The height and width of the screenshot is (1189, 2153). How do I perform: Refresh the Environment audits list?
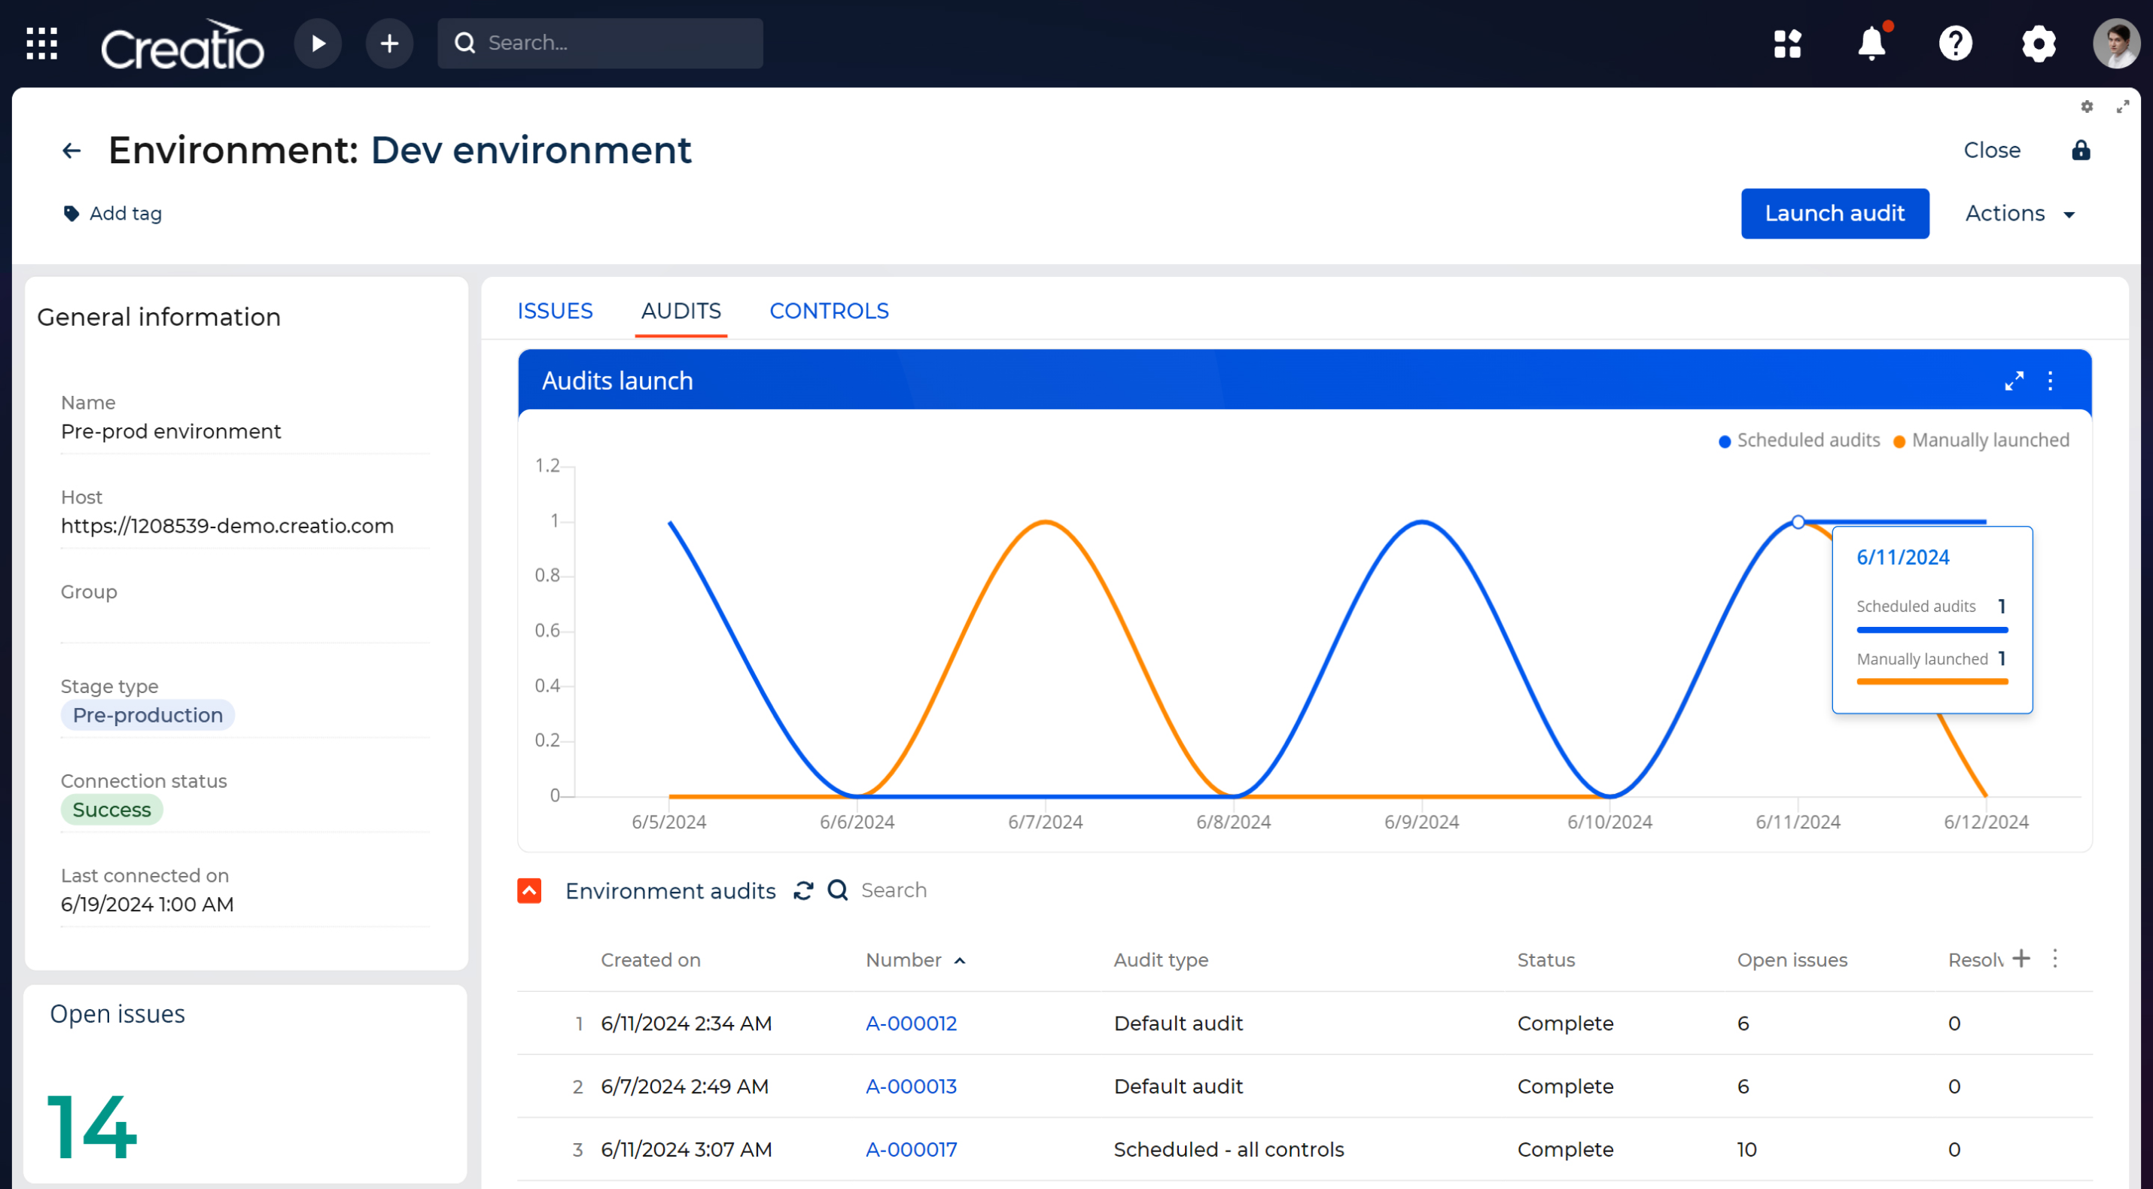[802, 891]
